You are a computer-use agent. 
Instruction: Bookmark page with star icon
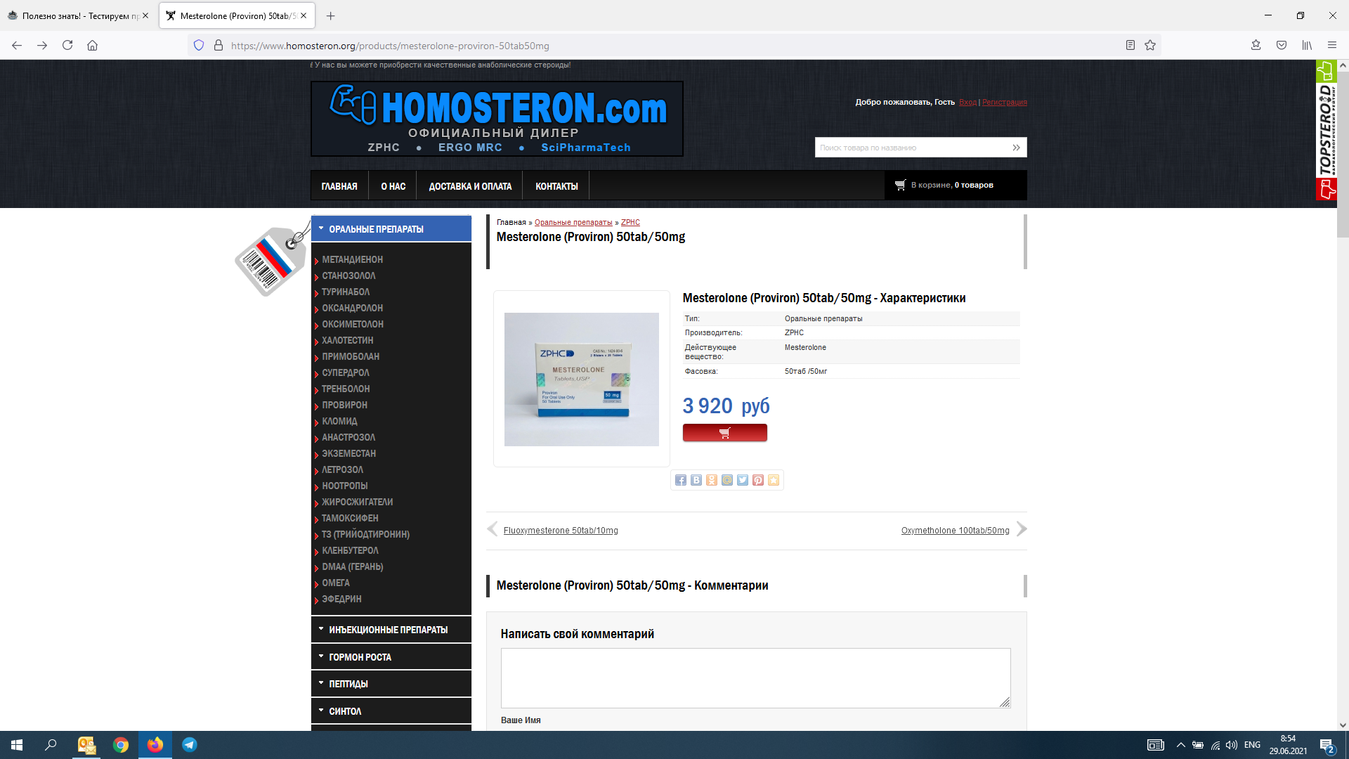tap(1150, 46)
